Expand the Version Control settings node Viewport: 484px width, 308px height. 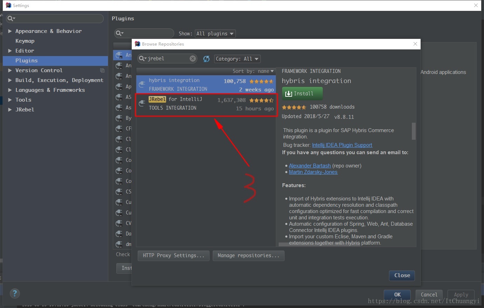pos(10,70)
